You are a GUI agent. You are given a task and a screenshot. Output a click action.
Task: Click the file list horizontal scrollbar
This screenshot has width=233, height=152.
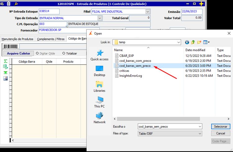[x=158, y=119]
